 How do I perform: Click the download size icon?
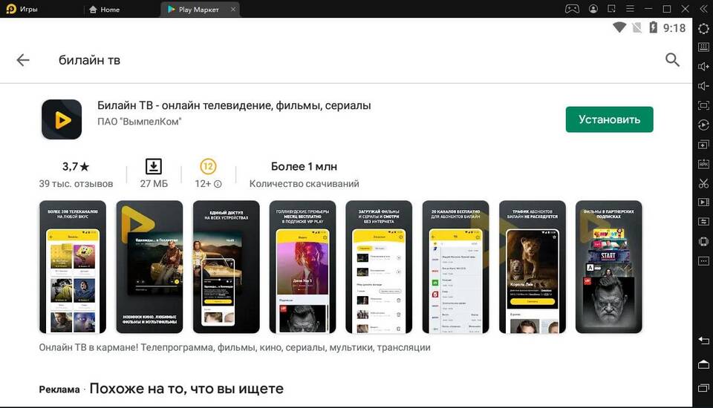[153, 166]
